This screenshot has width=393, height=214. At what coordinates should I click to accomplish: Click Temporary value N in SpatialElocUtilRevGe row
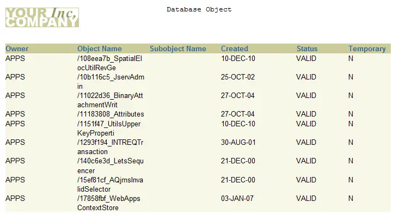click(351, 58)
